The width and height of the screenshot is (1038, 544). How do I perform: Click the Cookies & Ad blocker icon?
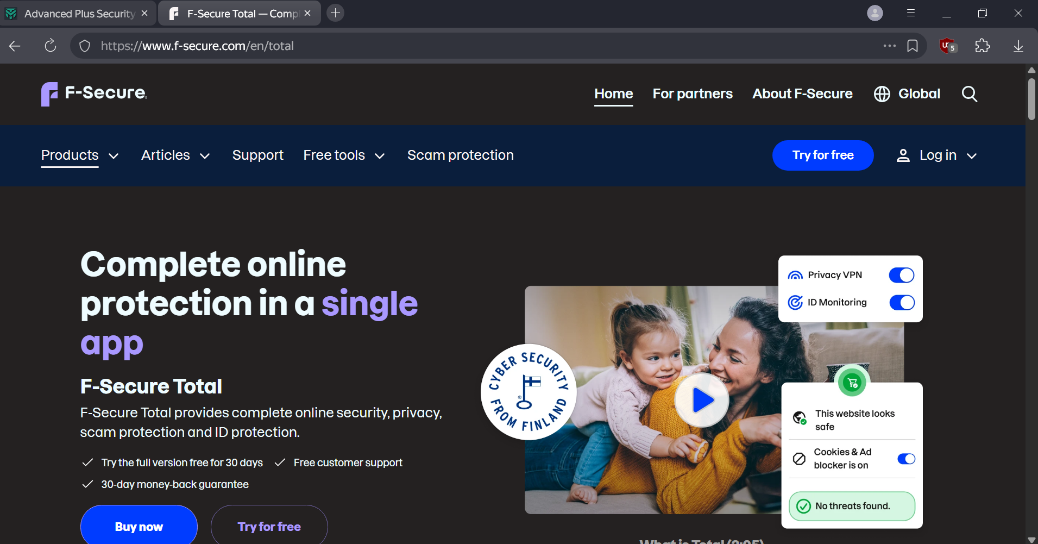click(x=799, y=459)
